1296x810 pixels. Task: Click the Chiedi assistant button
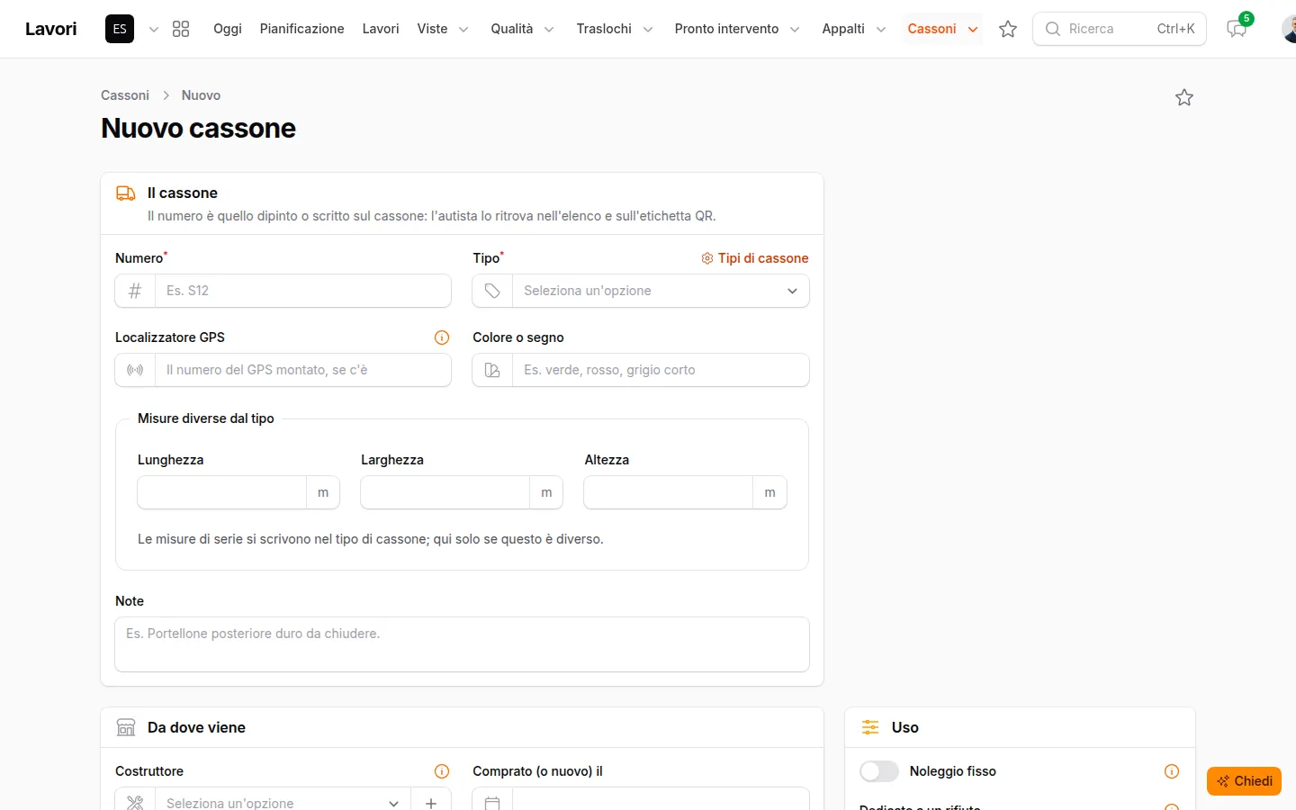coord(1244,781)
